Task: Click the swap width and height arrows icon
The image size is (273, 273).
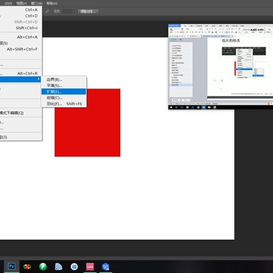Action: click(47, 12)
